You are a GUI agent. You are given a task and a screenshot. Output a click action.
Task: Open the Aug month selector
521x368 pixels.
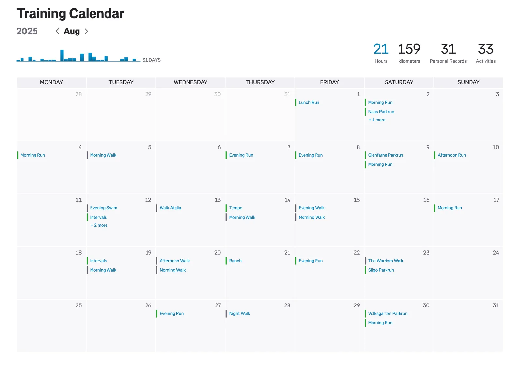pos(72,31)
